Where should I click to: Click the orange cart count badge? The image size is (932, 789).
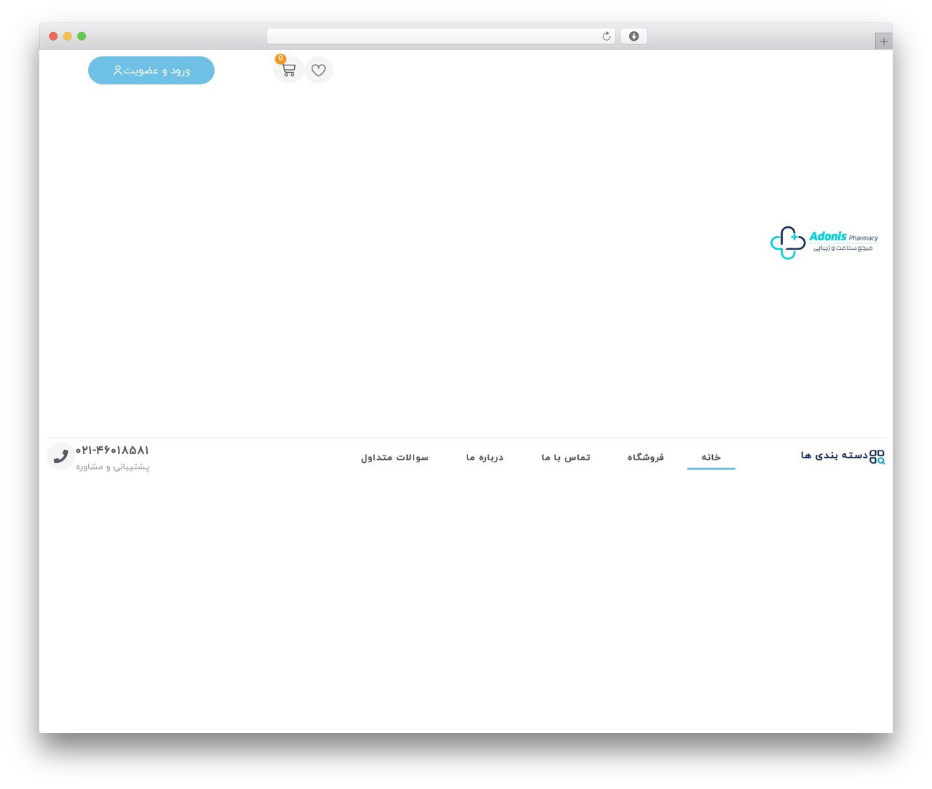280,59
